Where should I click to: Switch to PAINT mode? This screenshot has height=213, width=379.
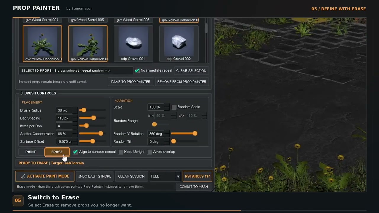tap(30, 152)
